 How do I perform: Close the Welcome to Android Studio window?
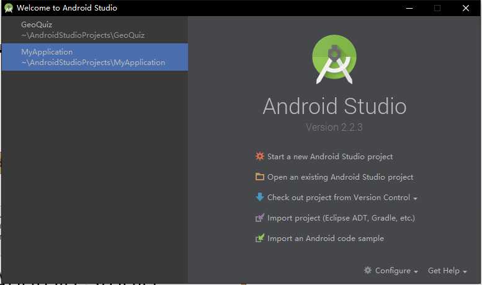click(466, 8)
